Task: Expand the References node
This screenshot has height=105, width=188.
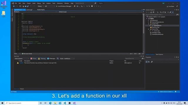Action: pyautogui.click(x=148, y=20)
